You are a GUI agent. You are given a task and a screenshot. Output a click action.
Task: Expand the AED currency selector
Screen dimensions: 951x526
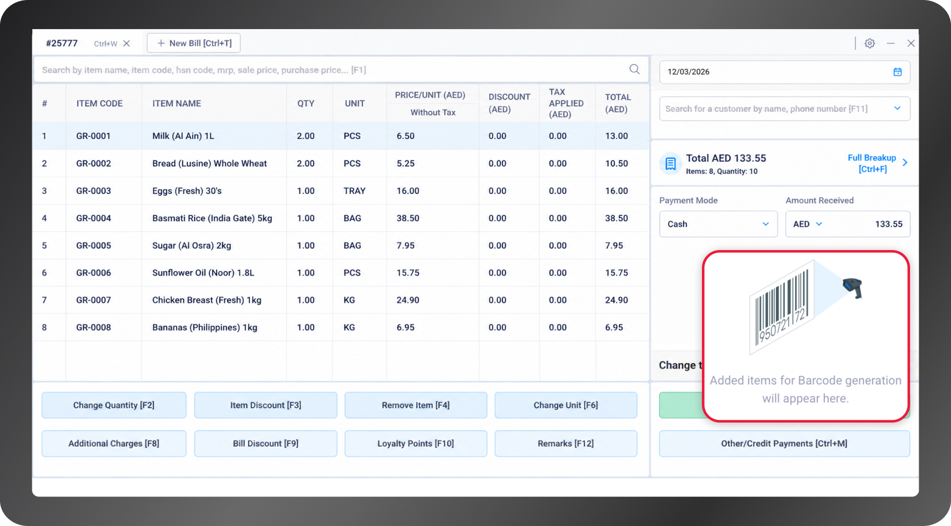pos(808,224)
